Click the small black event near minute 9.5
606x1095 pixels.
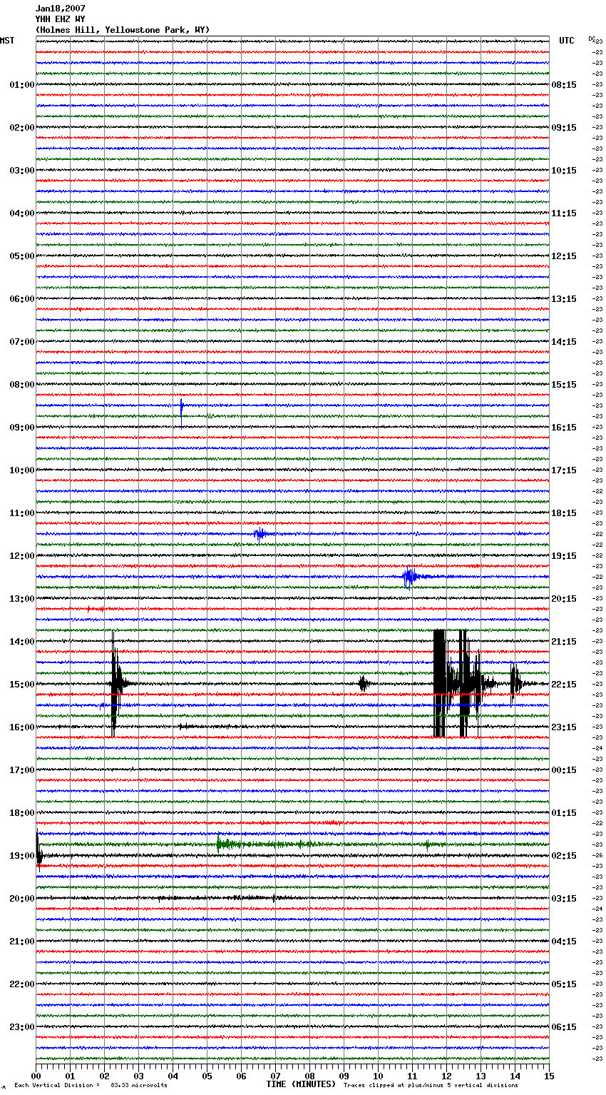(363, 684)
